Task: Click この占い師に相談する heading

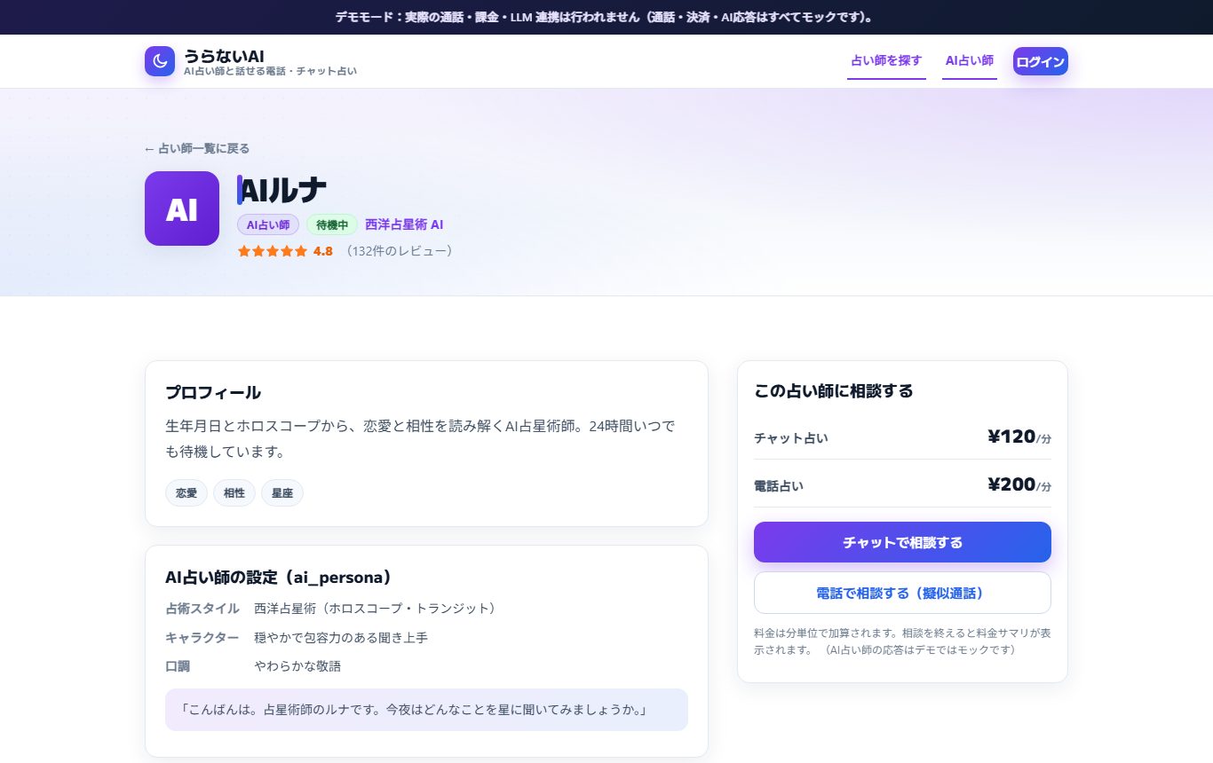Action: click(x=834, y=390)
